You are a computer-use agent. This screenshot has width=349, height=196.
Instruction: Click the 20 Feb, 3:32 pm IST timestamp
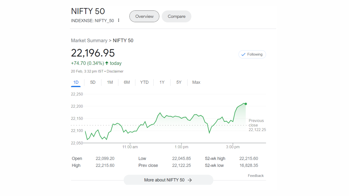pyautogui.click(x=87, y=71)
